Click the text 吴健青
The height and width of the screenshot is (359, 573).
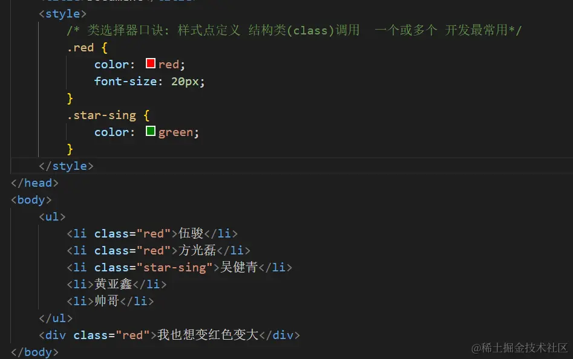[239, 267]
